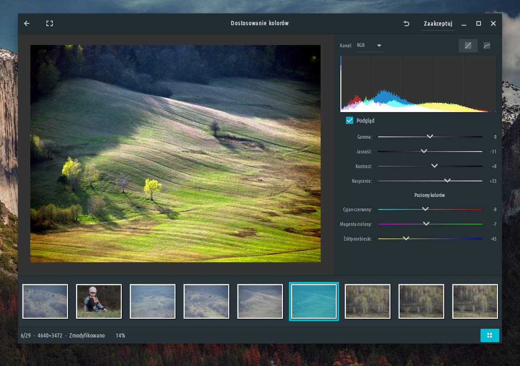Click the Poziomy kolorów heading
Screen dimensions: 520x366
[430, 195]
